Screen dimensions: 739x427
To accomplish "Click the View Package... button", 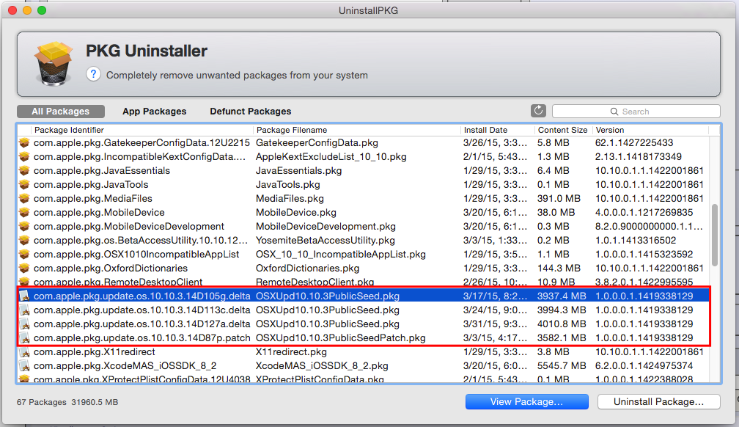I will click(527, 401).
